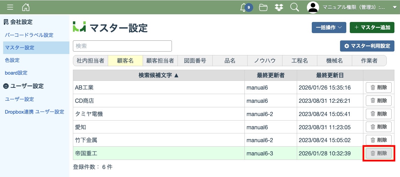Click the マスター追加 button
Screen dimensions: 400x177
coord(372,28)
